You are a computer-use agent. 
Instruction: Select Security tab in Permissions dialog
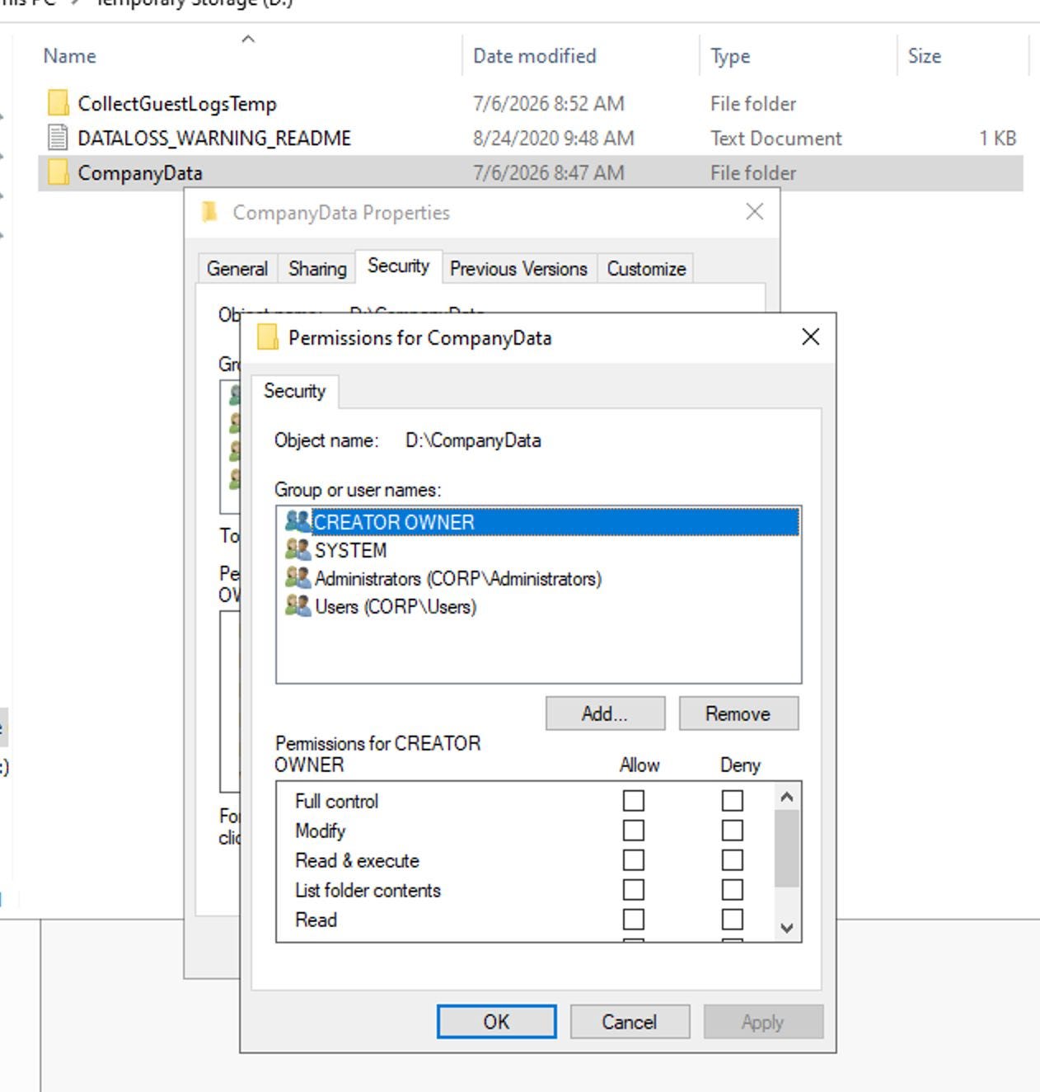(x=294, y=391)
